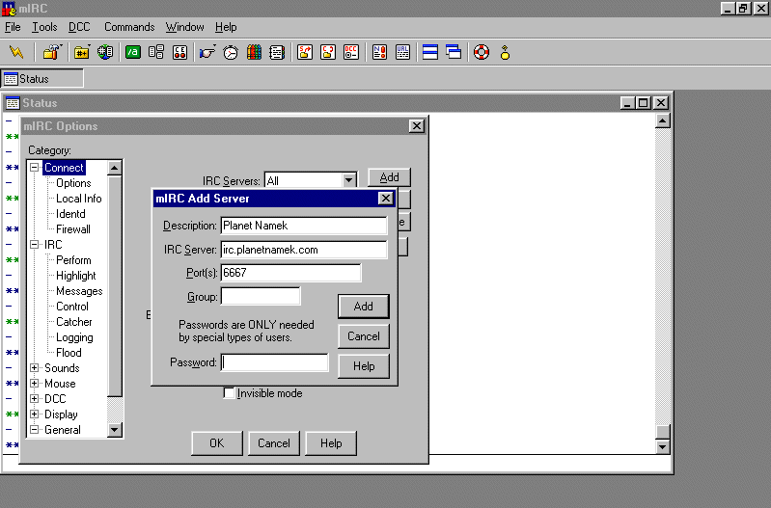This screenshot has width=771, height=508.
Task: Open the Remote scripts editor icon
Action: (x=180, y=52)
